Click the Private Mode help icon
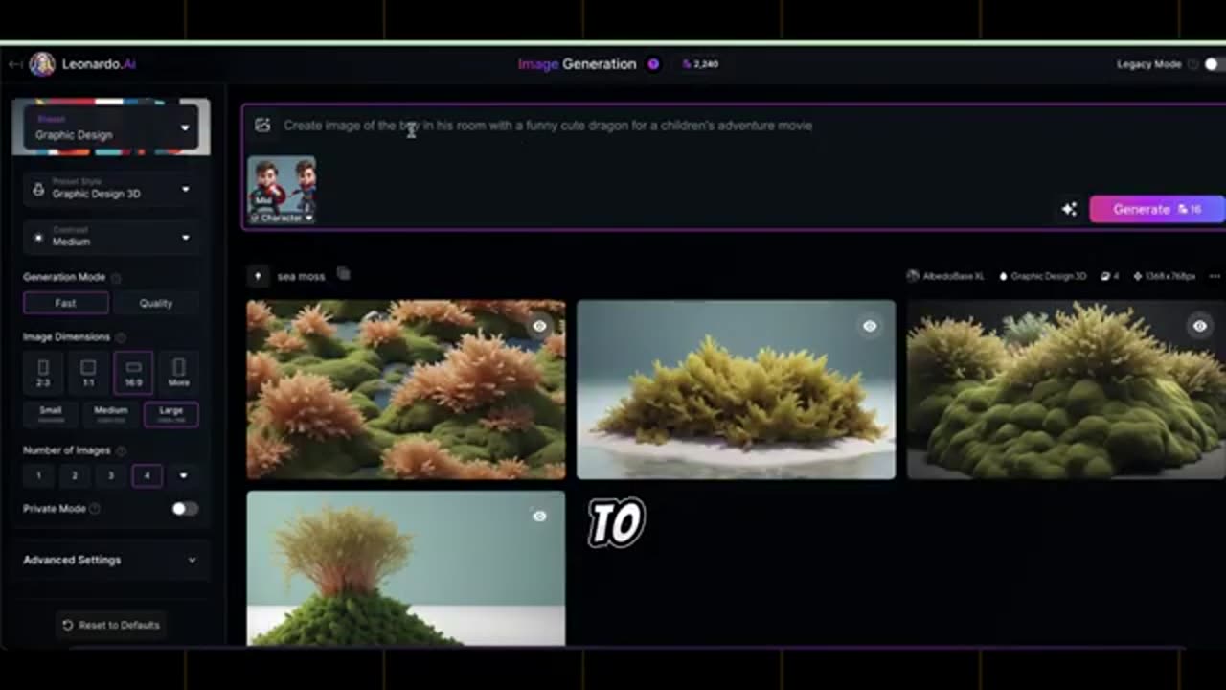The height and width of the screenshot is (690, 1226). tap(94, 509)
